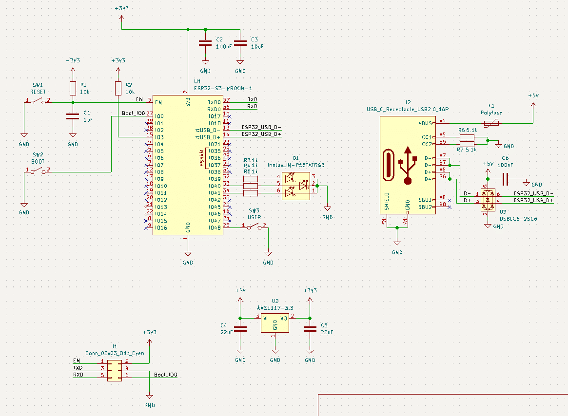The image size is (568, 416).
Task: Click the RESET switch SW1 symbol
Action: 38,102
